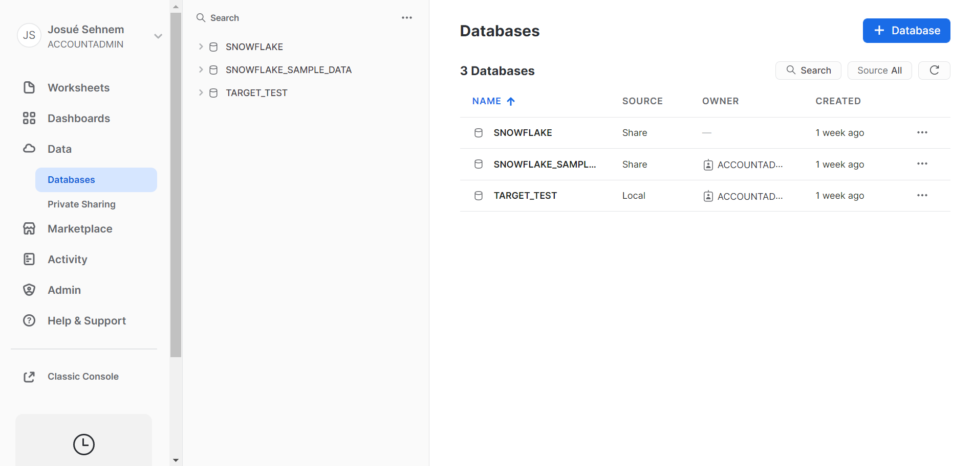974x466 pixels.
Task: Expand the SNOWFLAKE database tree node
Action: (201, 46)
